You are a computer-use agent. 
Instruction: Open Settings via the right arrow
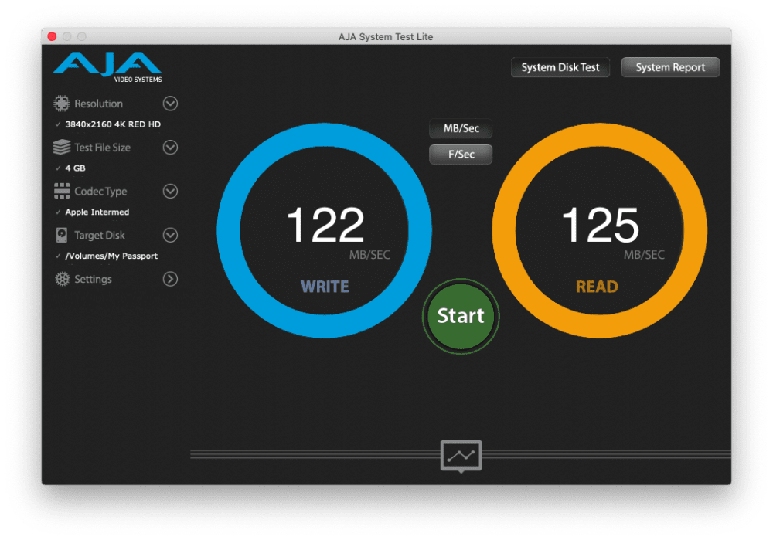click(170, 279)
